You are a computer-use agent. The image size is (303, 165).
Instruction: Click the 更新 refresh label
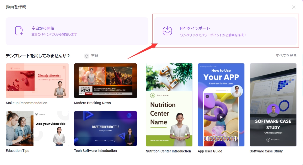point(95,56)
